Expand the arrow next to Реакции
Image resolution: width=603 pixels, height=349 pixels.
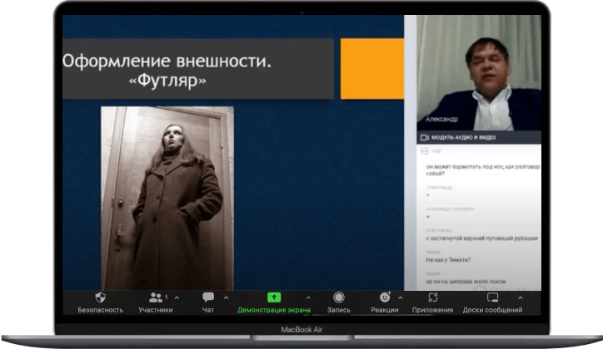[x=400, y=297]
